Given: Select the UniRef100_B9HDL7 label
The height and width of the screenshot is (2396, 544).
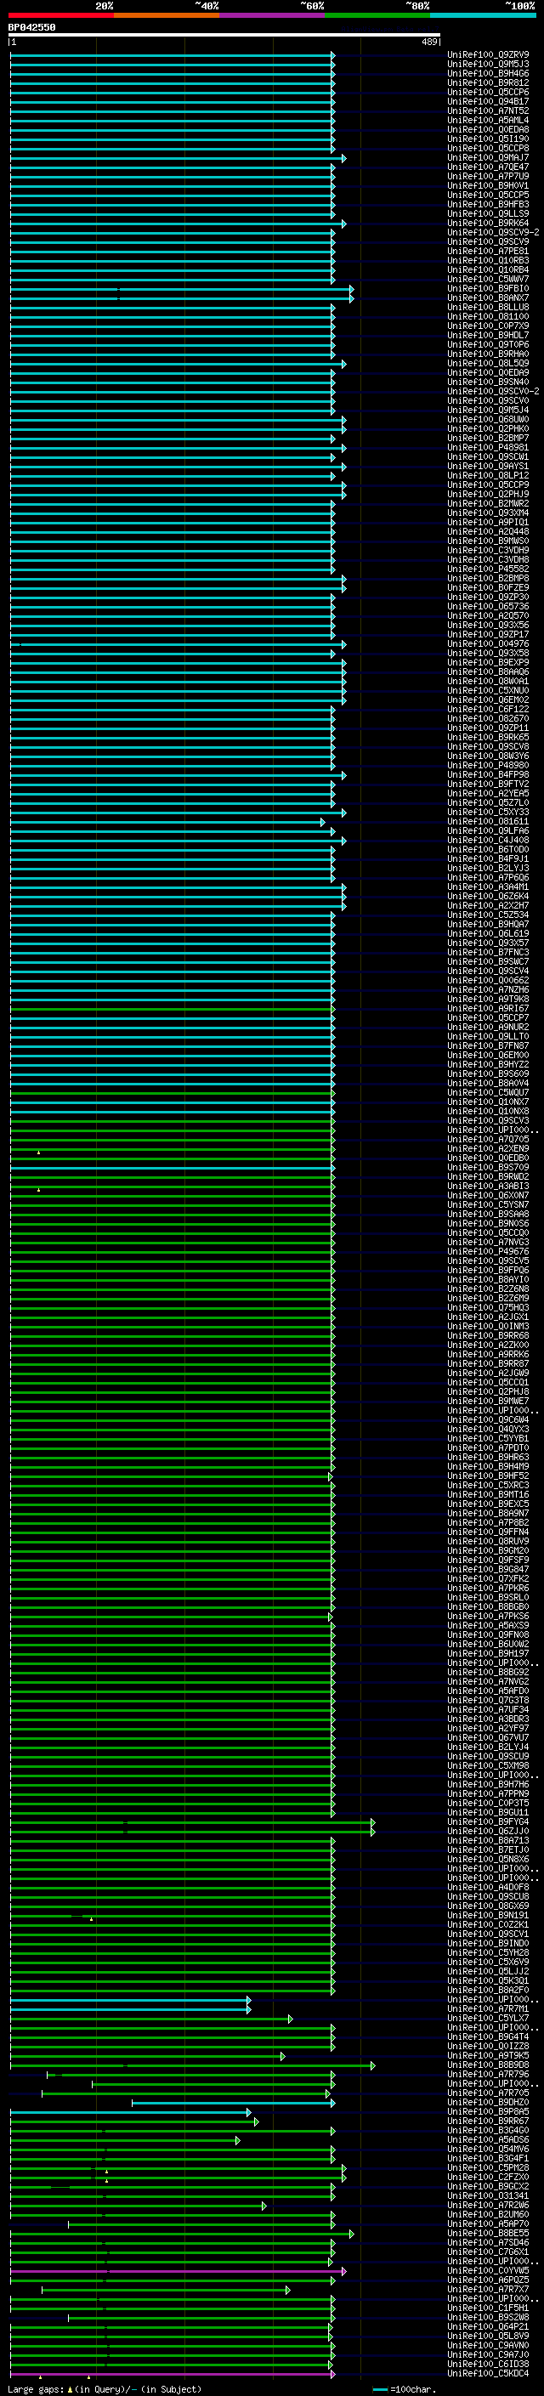Looking at the screenshot, I should pyautogui.click(x=488, y=336).
